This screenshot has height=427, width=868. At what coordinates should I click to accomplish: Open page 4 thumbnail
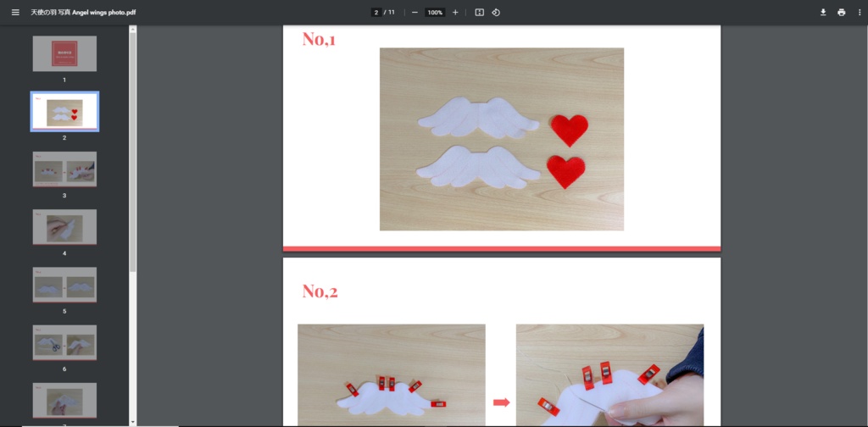64,227
